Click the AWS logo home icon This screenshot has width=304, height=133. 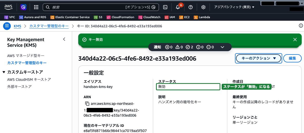click(x=8, y=7)
